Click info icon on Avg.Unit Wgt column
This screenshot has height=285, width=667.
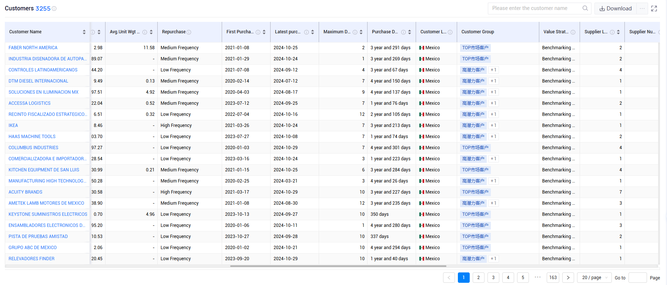coord(145,32)
